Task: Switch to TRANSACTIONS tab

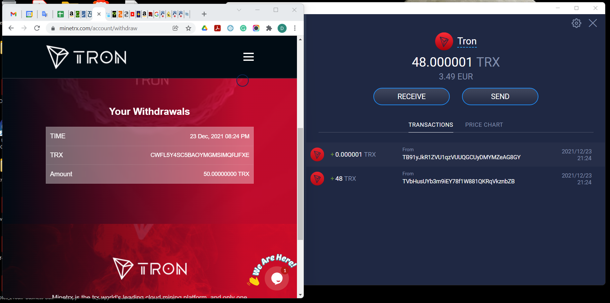Action: click(431, 125)
